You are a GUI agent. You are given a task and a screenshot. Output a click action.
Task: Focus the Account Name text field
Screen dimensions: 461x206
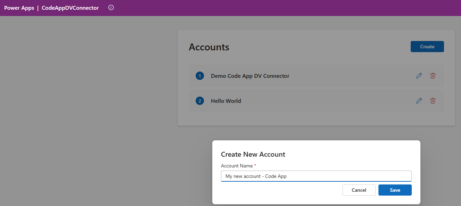(x=316, y=176)
